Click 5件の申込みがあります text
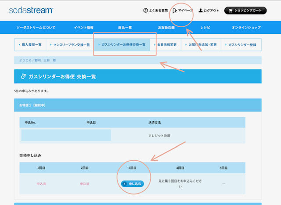The width and height of the screenshot is (281, 205). 31,91
